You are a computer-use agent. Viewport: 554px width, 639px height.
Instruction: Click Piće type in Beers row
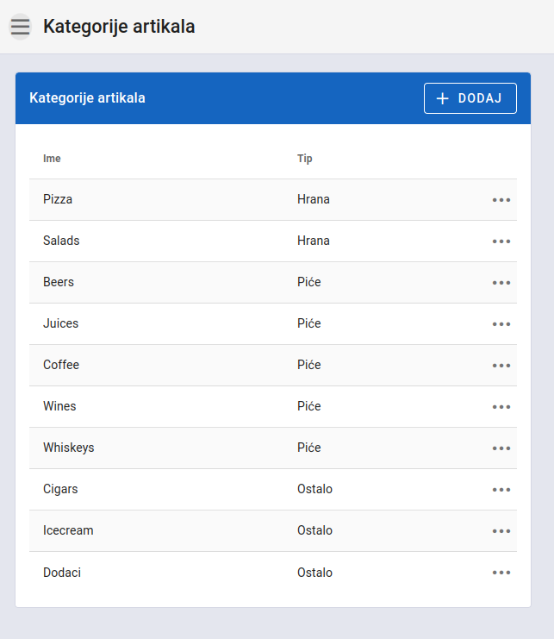click(309, 282)
